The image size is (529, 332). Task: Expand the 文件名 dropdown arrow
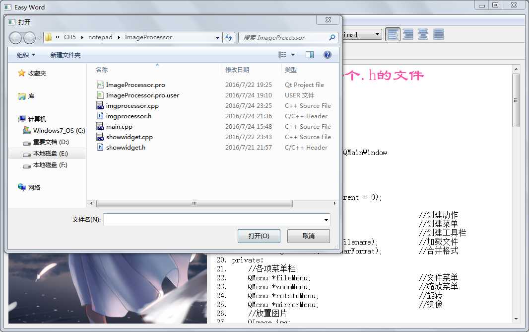click(x=326, y=220)
